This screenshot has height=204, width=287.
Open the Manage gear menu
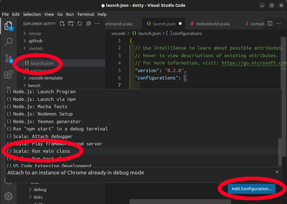point(8,196)
